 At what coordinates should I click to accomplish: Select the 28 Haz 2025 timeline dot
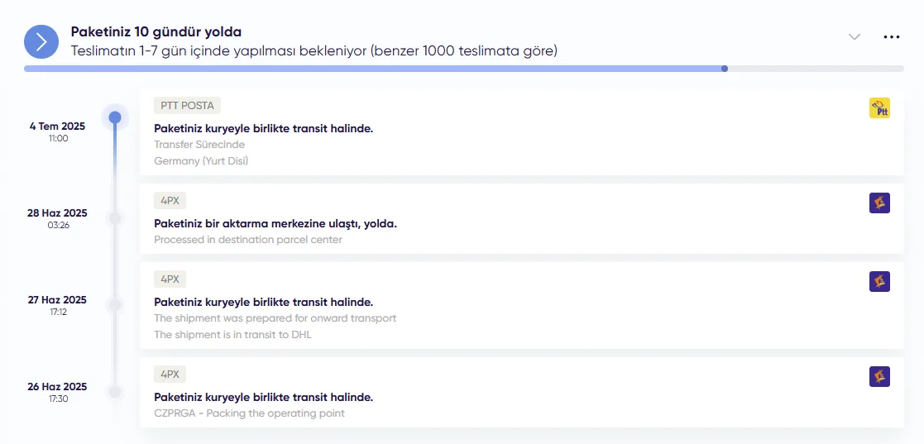coord(115,217)
